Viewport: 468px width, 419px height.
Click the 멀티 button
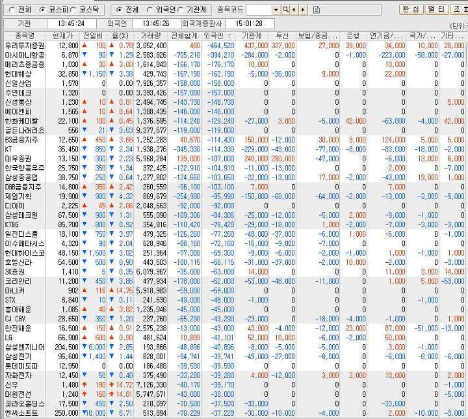(x=436, y=9)
